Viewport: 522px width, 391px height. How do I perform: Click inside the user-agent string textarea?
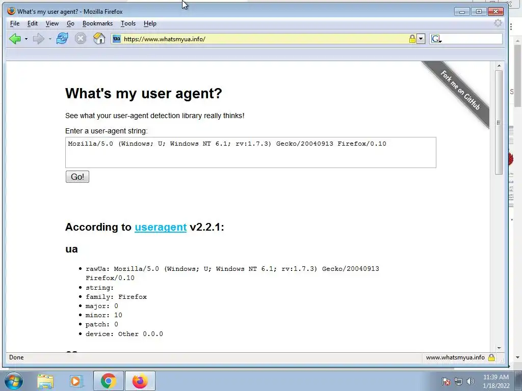(x=251, y=152)
